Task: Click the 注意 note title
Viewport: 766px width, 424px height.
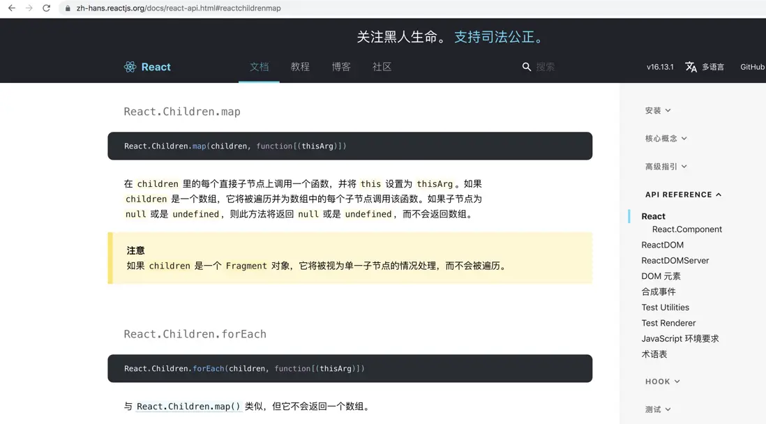Action: (x=135, y=250)
